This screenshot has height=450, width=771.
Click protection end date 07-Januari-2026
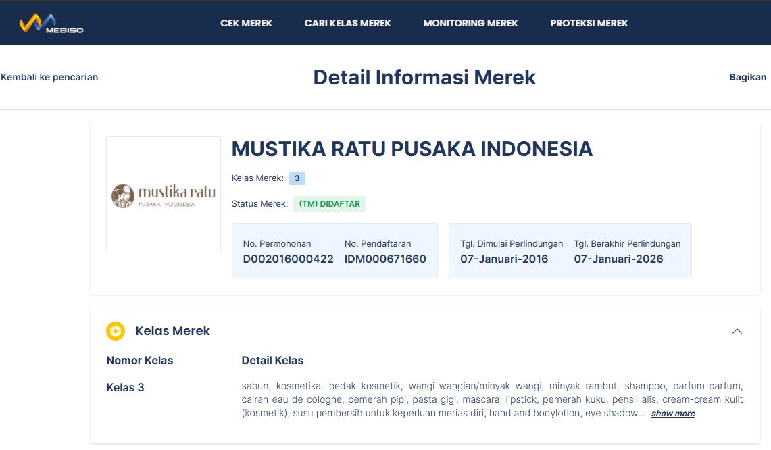(618, 259)
